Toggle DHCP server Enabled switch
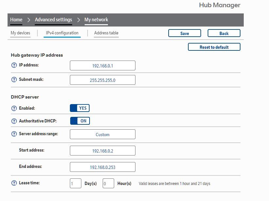Image resolution: width=269 pixels, height=201 pixels. [80, 108]
